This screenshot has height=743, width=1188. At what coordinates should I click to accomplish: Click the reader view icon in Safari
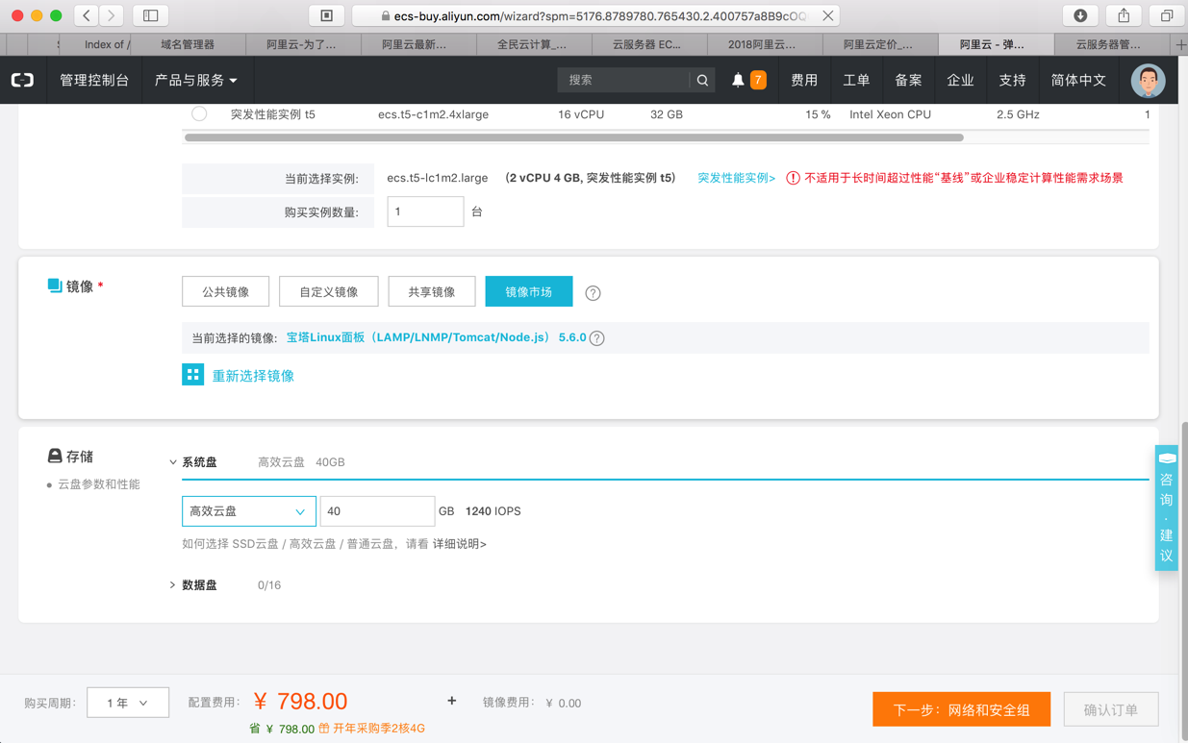[327, 15]
